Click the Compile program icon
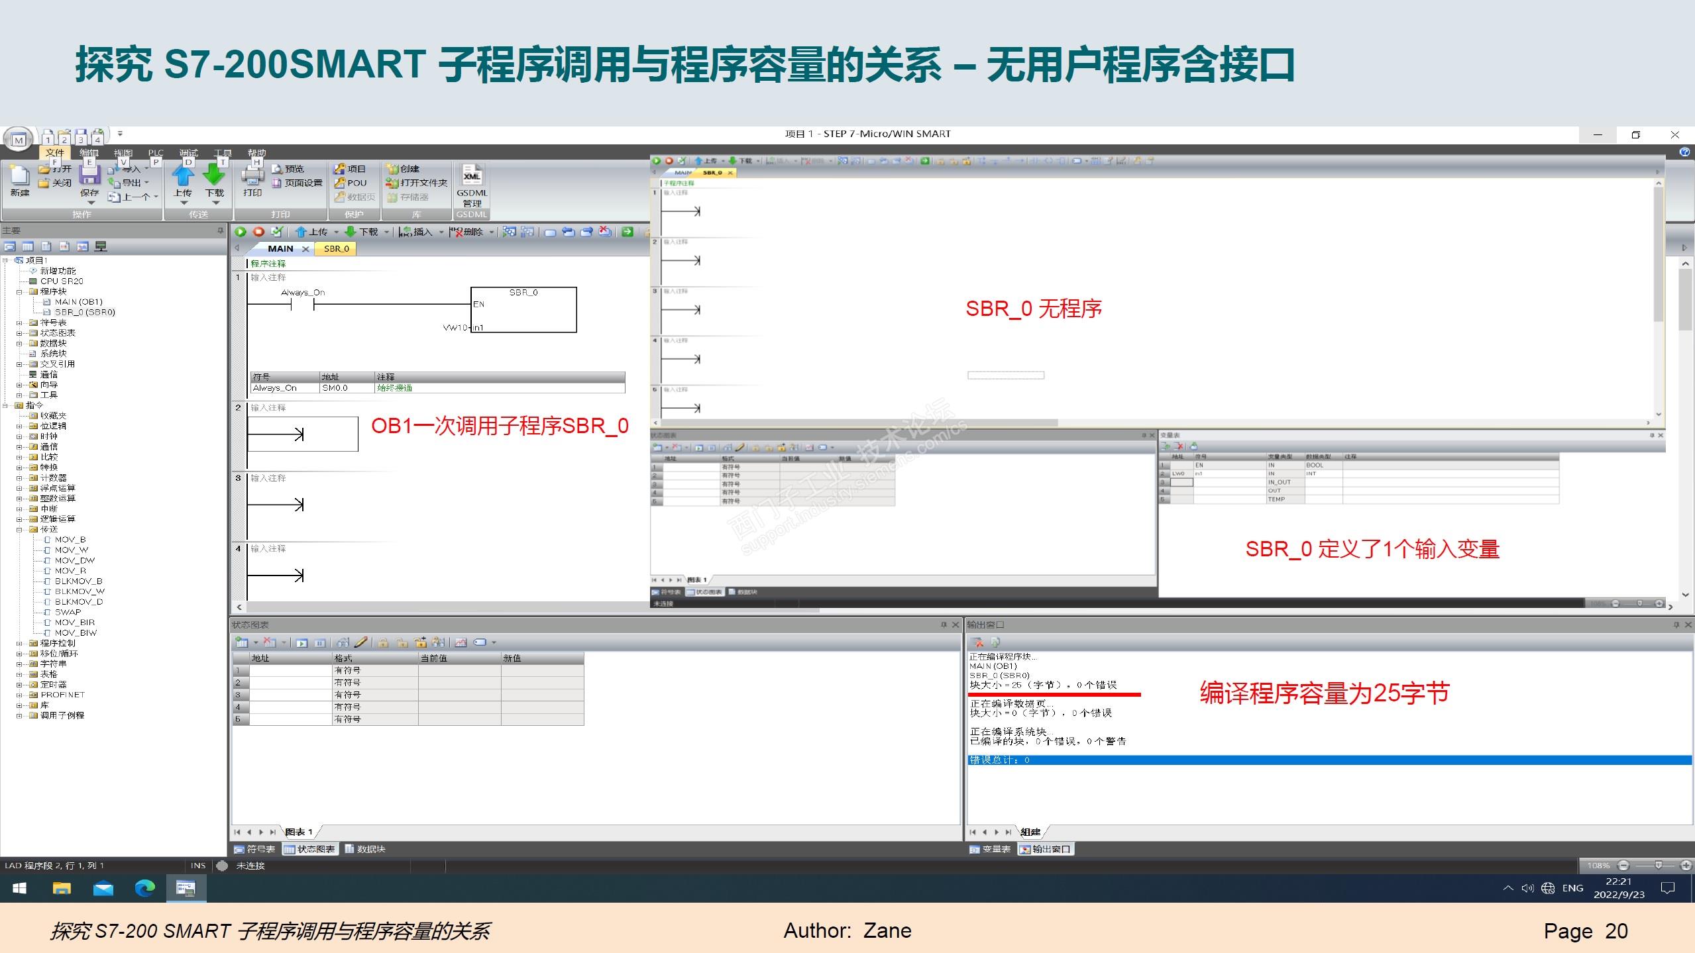The image size is (1695, 953). [277, 232]
